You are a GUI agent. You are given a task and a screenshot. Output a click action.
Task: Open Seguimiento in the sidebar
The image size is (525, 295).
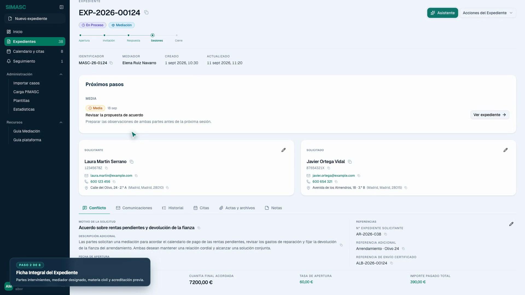35,61
